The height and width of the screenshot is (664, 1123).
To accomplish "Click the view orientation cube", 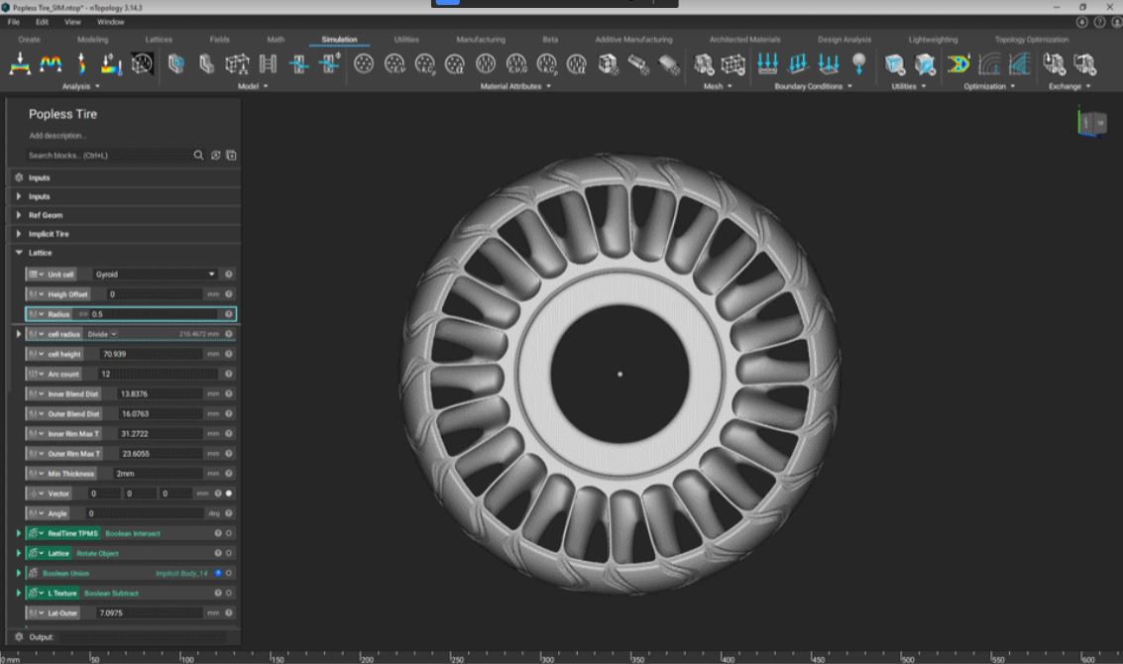I will coord(1093,122).
